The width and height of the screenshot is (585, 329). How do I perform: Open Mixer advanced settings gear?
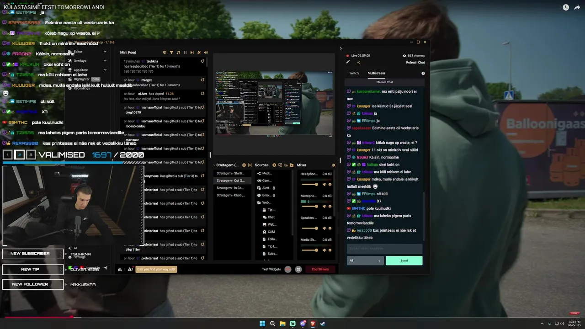[334, 165]
